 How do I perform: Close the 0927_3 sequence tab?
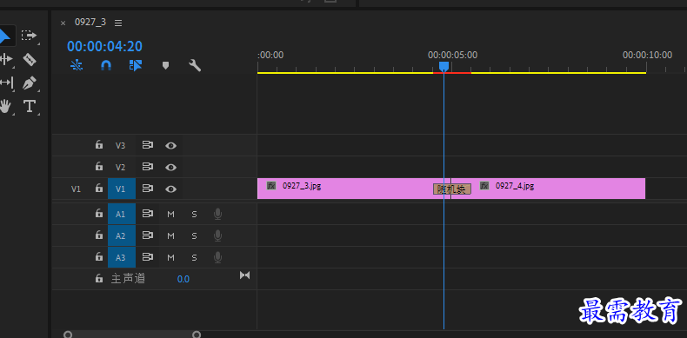(63, 23)
